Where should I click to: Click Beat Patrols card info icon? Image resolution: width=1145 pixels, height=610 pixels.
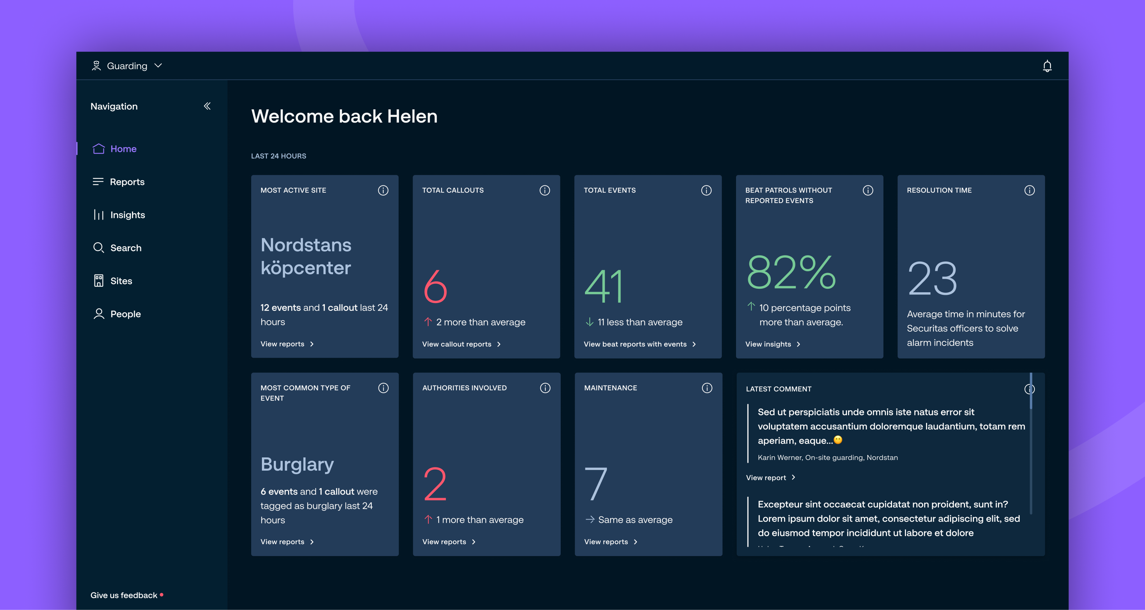pos(868,190)
